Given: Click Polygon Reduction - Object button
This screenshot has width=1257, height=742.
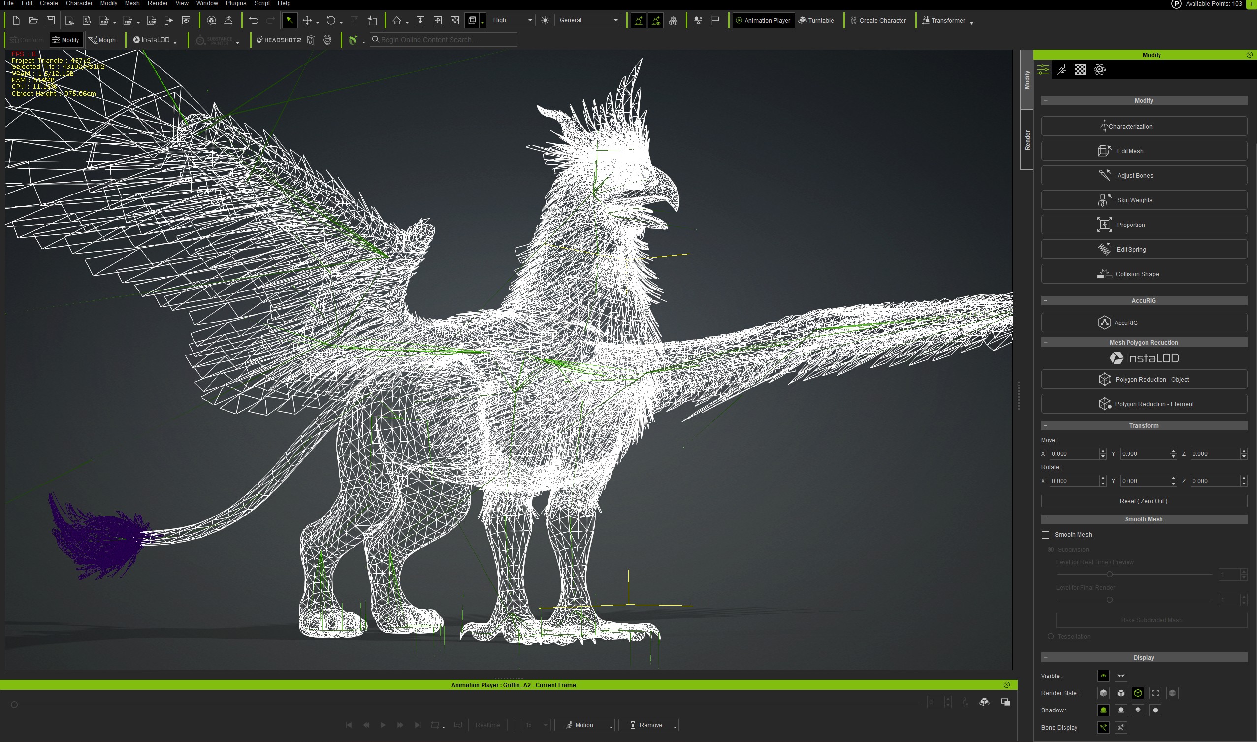Looking at the screenshot, I should coord(1143,380).
